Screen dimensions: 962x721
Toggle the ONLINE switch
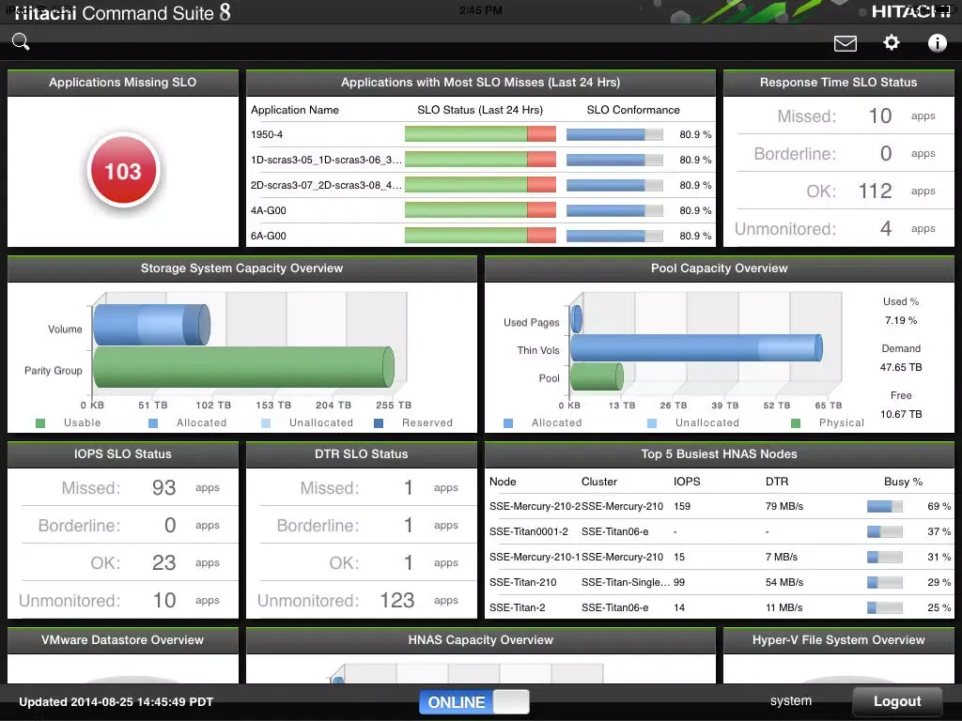pos(473,702)
